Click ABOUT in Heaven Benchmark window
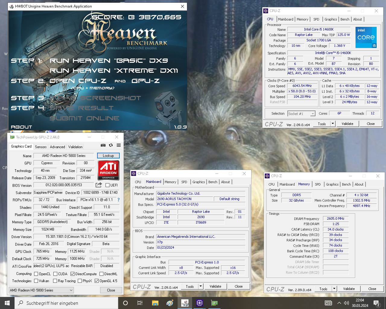Screen dimensions: 386x309 pyautogui.click(x=21, y=127)
